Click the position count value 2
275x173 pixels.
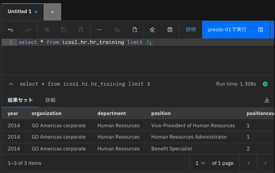[248, 149]
